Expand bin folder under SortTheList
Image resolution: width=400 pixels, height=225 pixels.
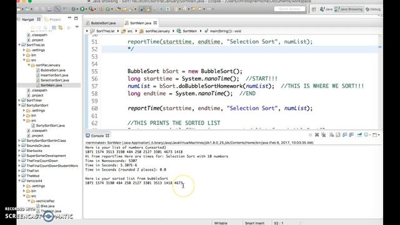(x=24, y=55)
